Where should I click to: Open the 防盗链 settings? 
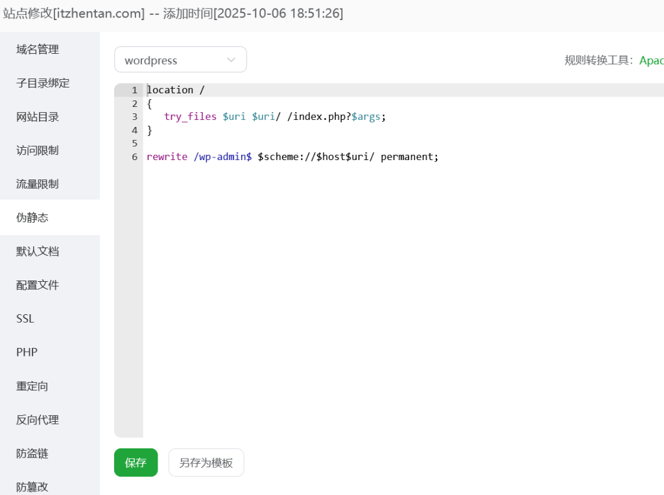(x=32, y=453)
